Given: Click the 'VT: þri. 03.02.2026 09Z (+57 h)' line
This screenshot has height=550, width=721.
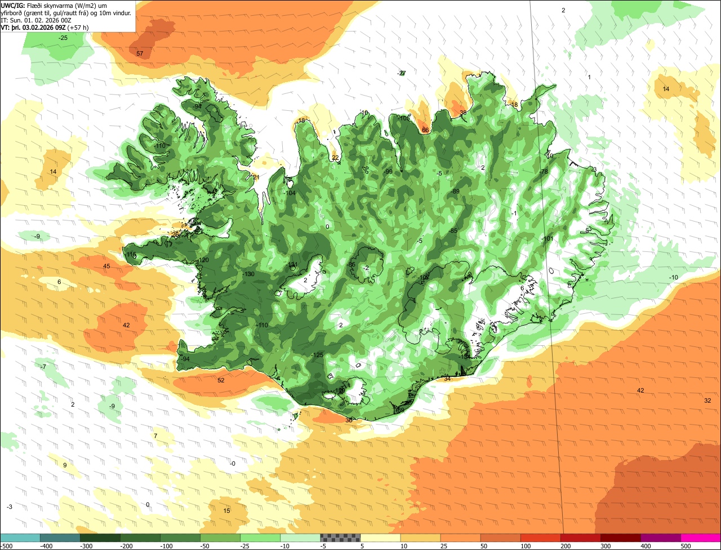Looking at the screenshot, I should point(44,27).
